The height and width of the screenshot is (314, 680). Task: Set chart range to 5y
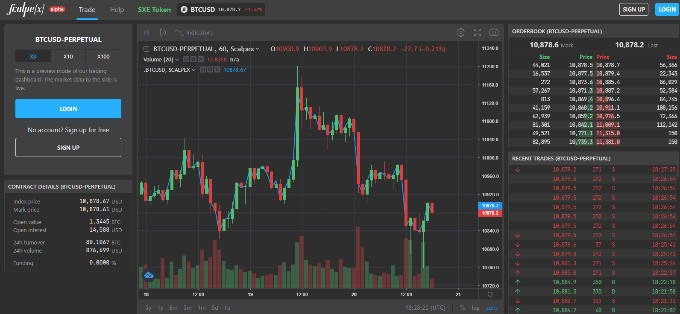(148, 308)
